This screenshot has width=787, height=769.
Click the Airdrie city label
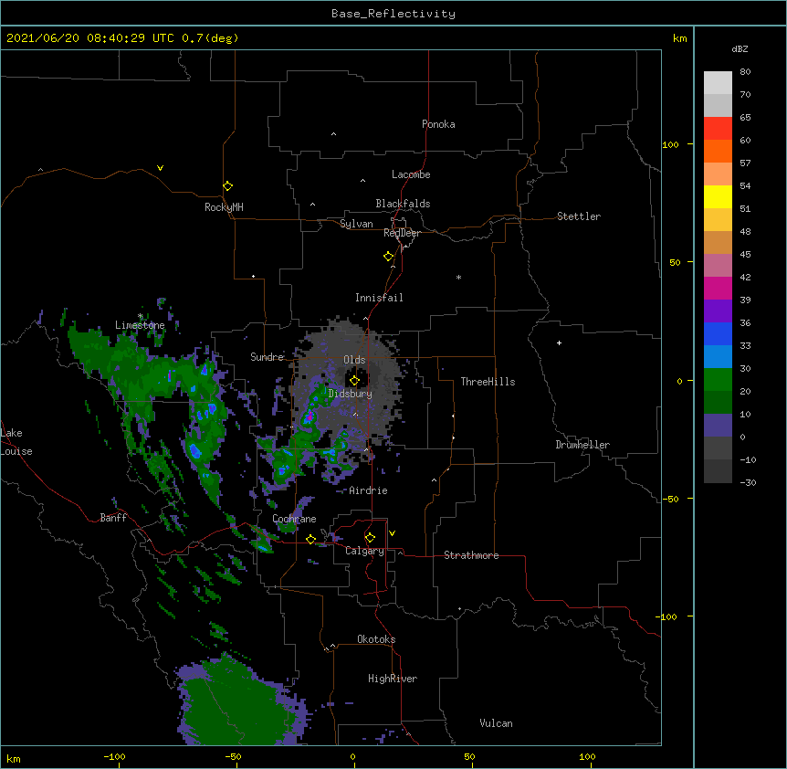tap(368, 490)
